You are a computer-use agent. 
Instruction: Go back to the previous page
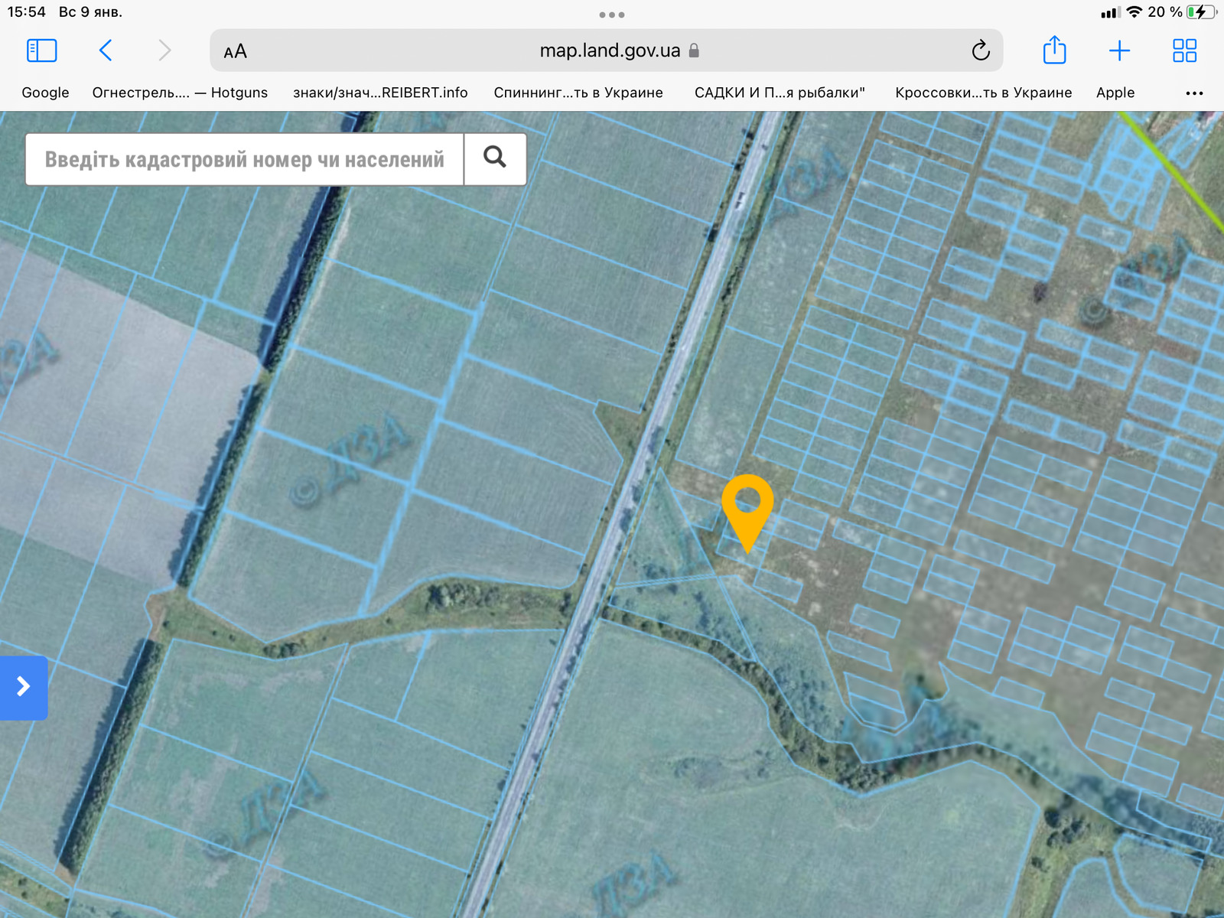click(x=106, y=50)
